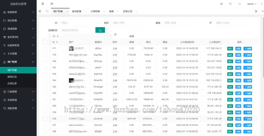
Task: Click 正常 status of user 171
Action: tap(115, 49)
